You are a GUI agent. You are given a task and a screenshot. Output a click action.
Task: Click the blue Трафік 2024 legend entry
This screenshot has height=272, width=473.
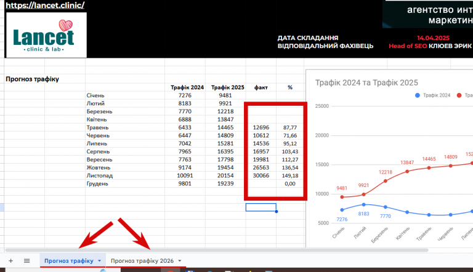coord(432,95)
